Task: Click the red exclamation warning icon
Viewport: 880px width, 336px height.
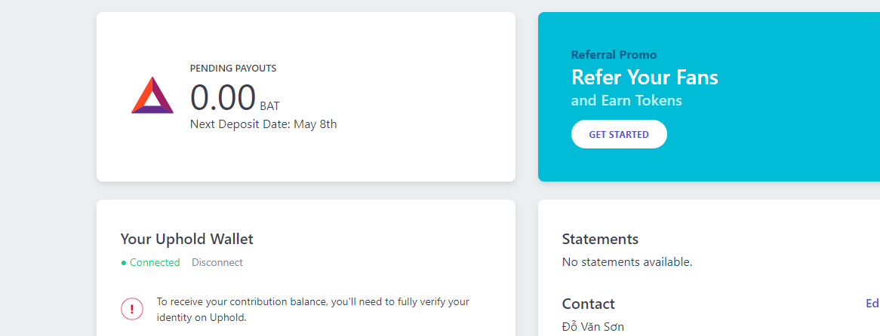Action: click(x=132, y=309)
